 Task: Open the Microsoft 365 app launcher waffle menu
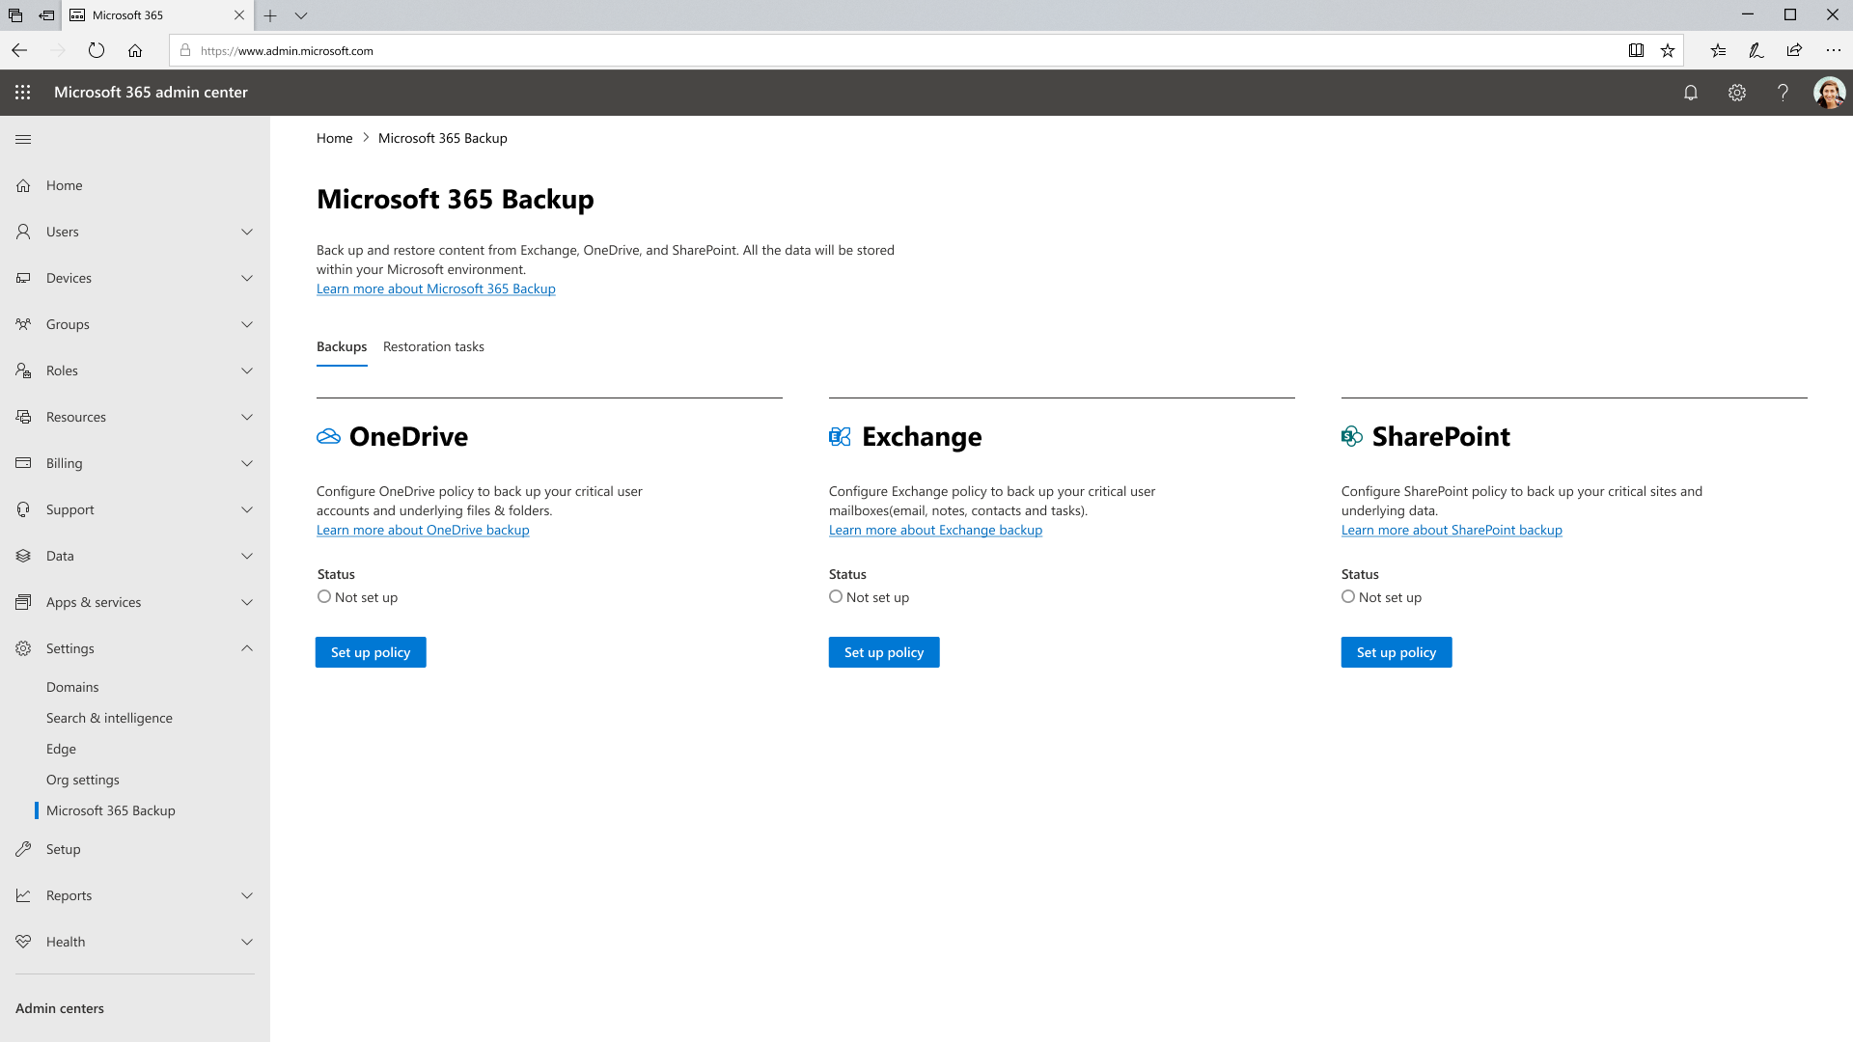click(23, 92)
